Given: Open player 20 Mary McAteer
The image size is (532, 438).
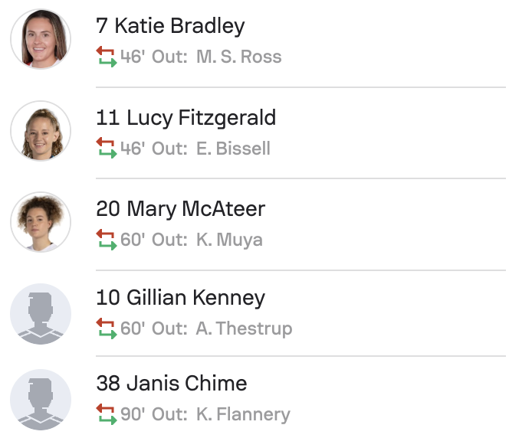Looking at the screenshot, I should (180, 208).
